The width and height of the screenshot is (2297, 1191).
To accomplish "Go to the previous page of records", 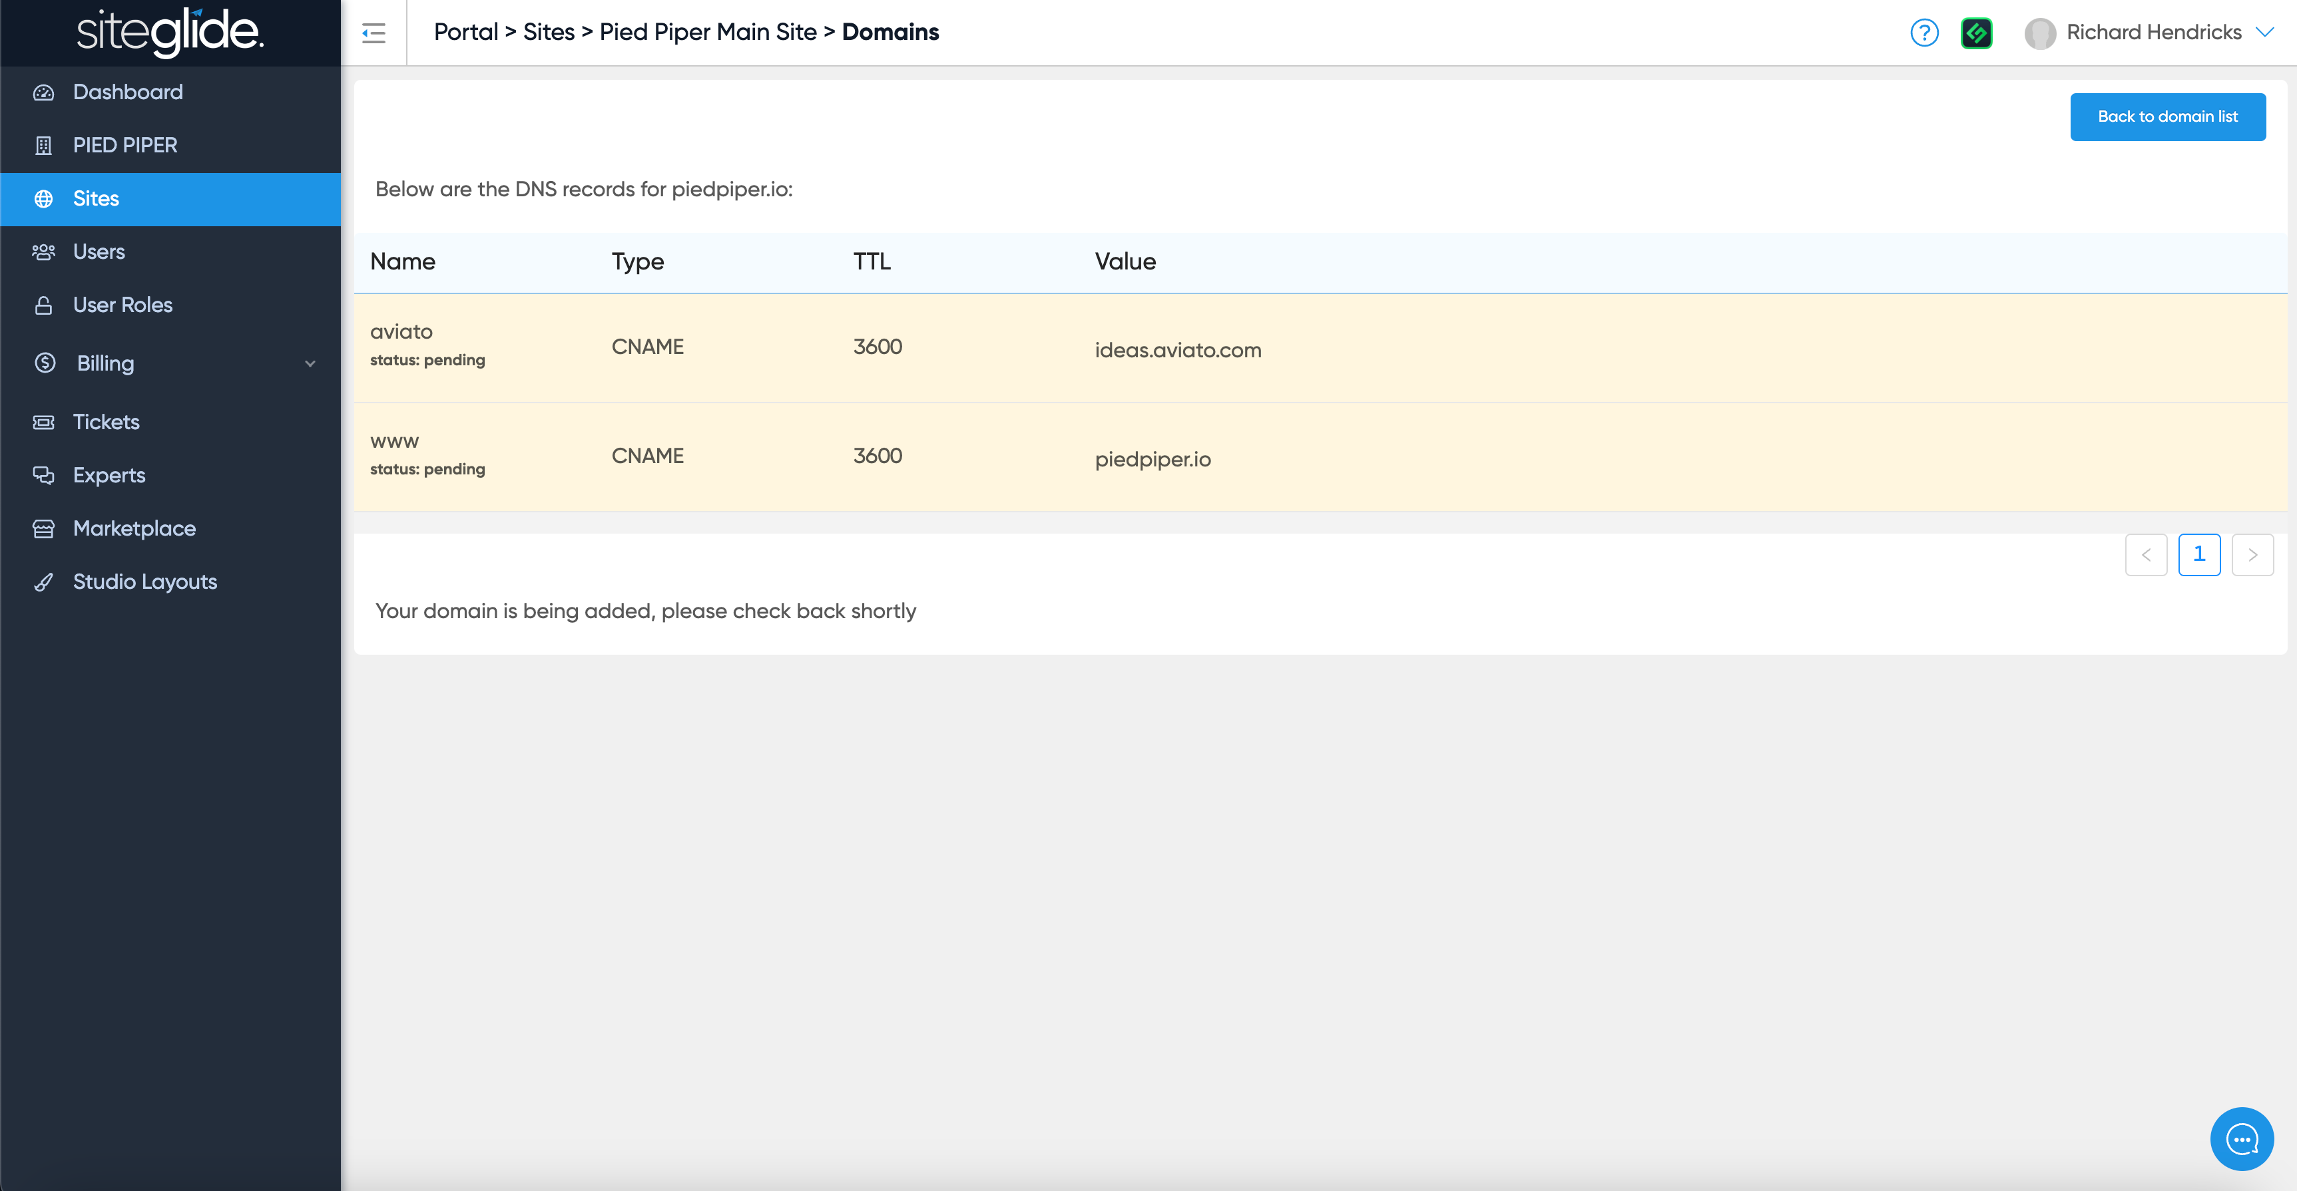I will click(x=2147, y=555).
